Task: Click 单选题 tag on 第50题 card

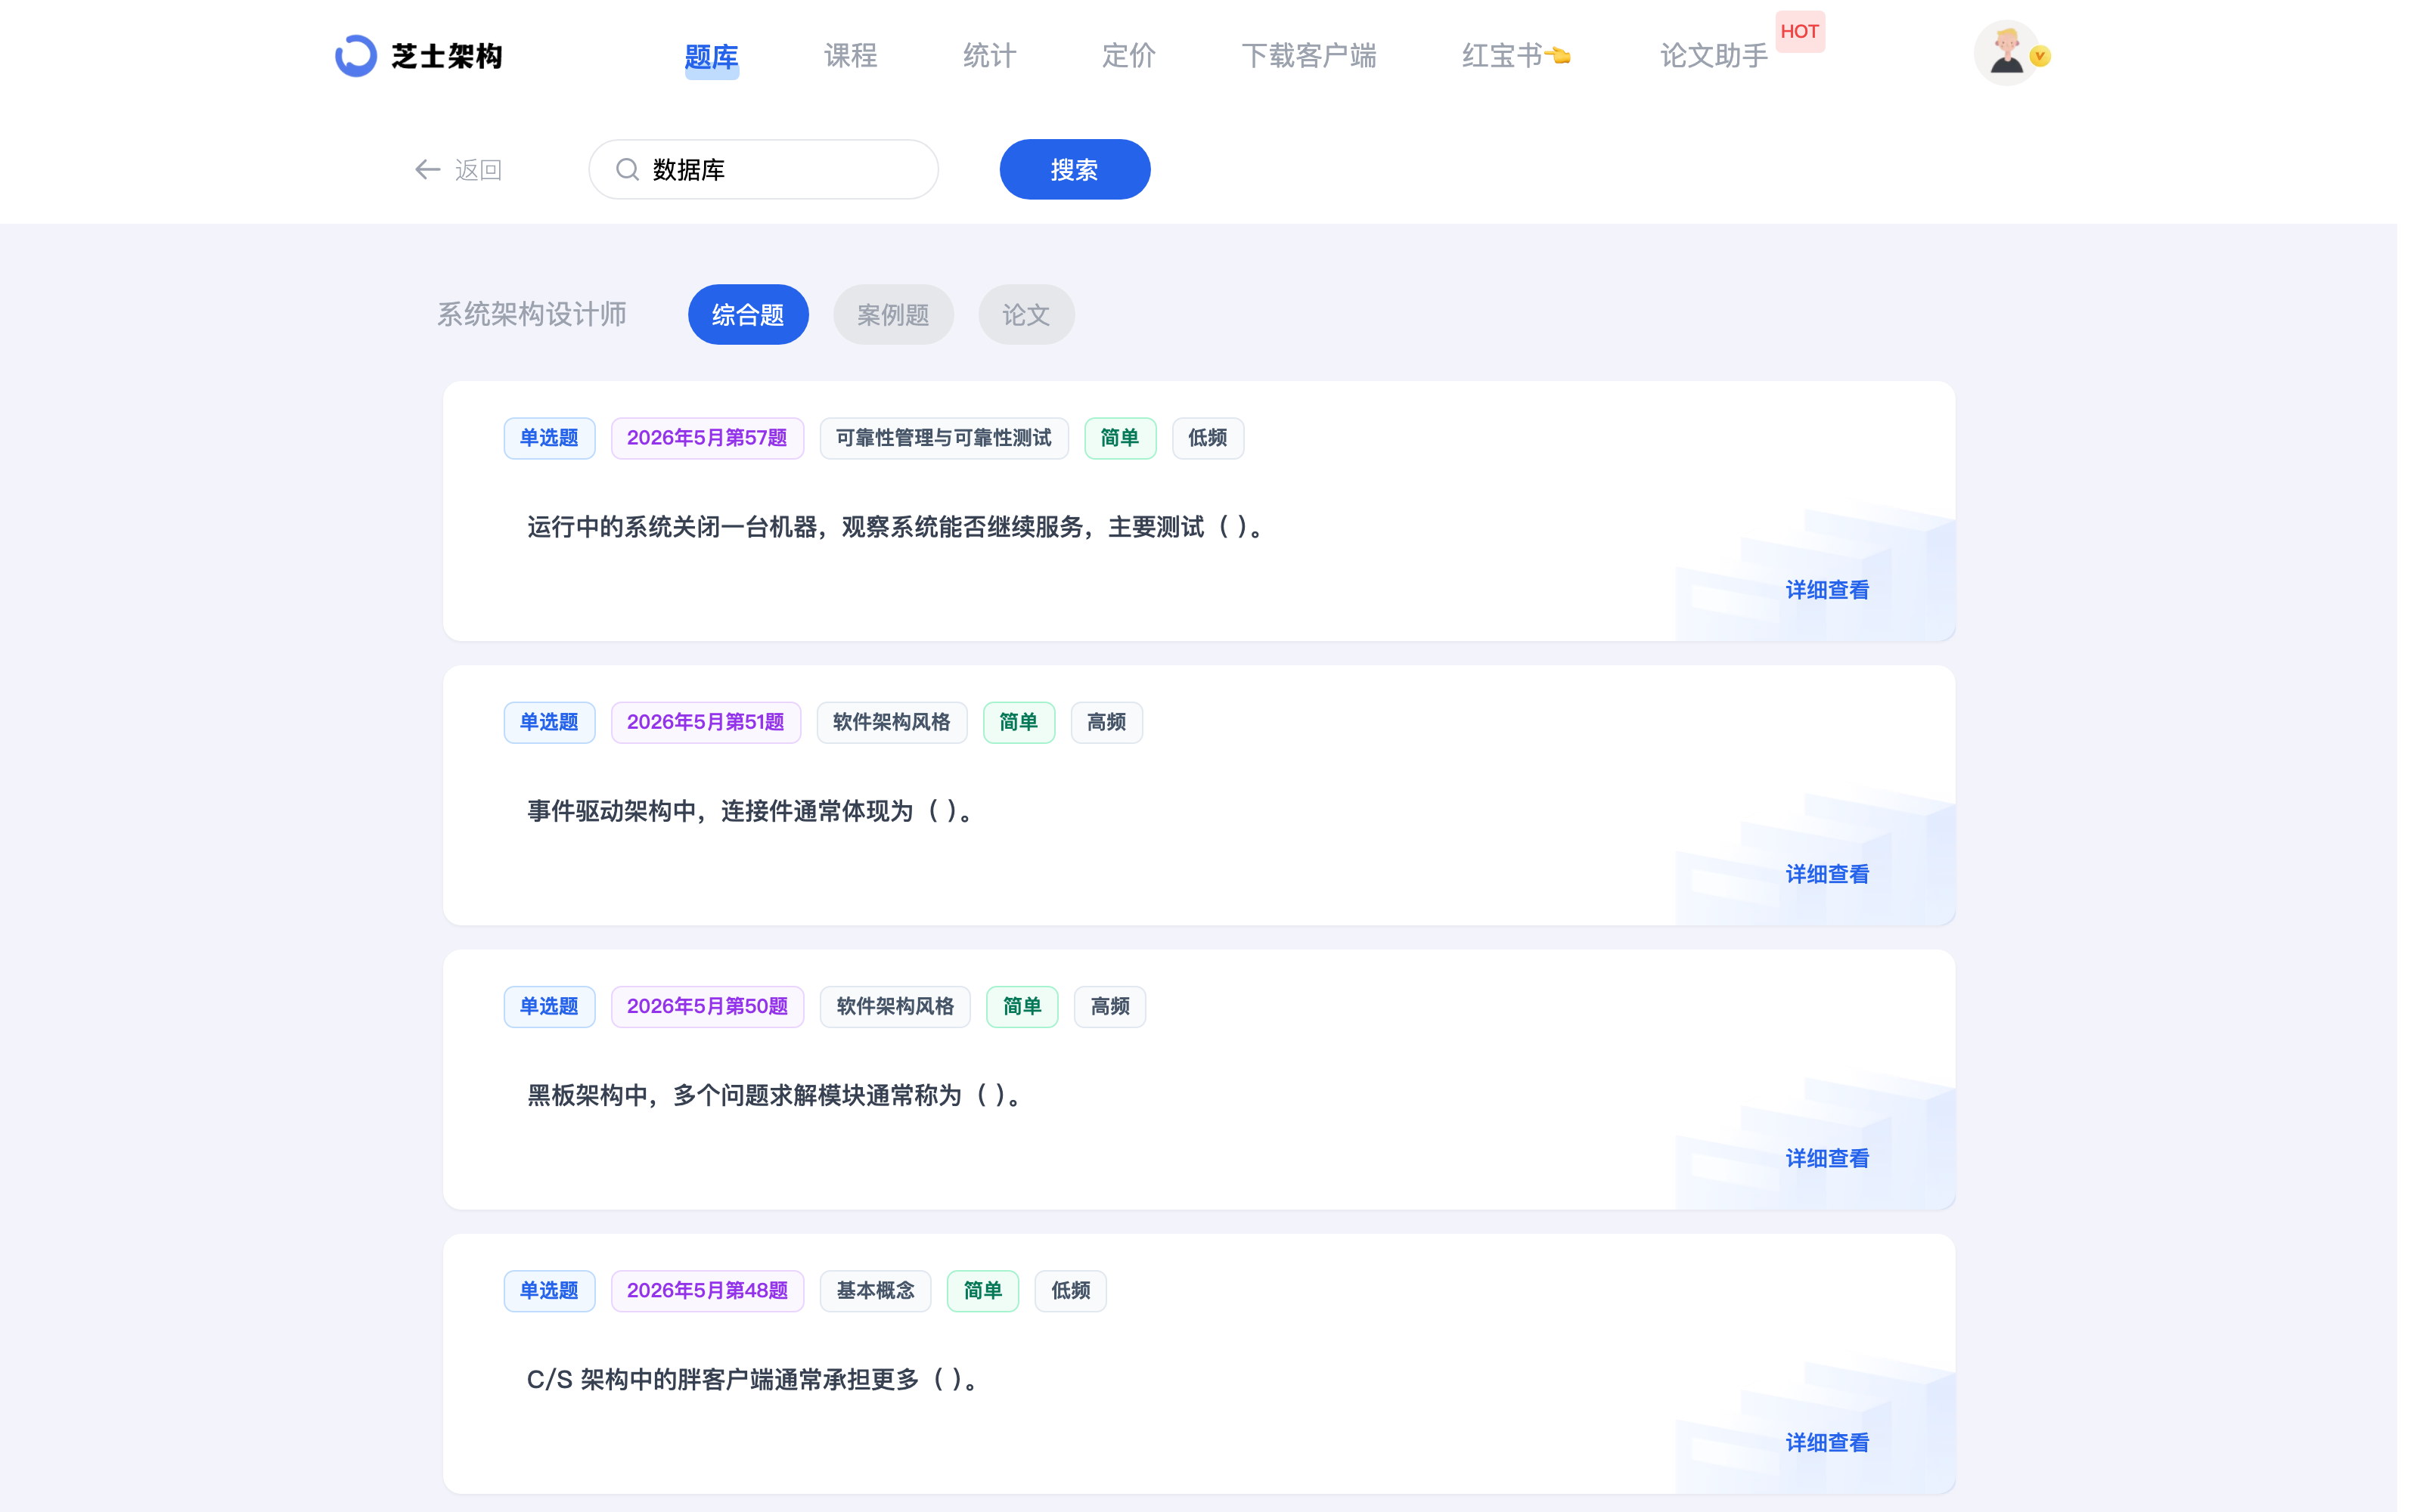Action: 549,1006
